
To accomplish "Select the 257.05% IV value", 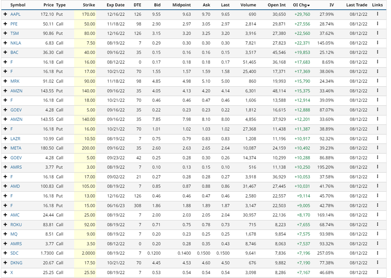I will (x=325, y=253).
